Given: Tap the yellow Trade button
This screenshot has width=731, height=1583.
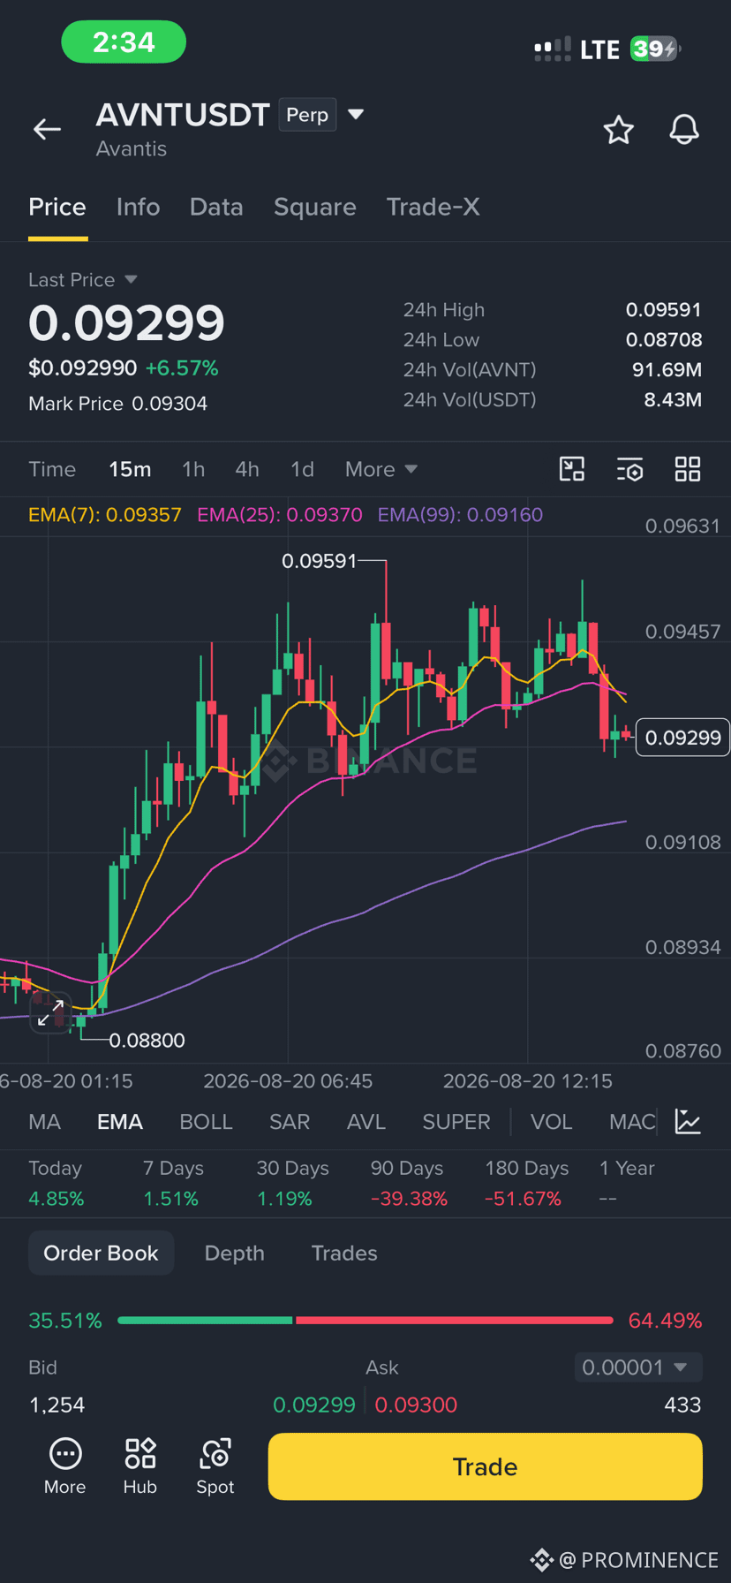Looking at the screenshot, I should coord(485,1466).
